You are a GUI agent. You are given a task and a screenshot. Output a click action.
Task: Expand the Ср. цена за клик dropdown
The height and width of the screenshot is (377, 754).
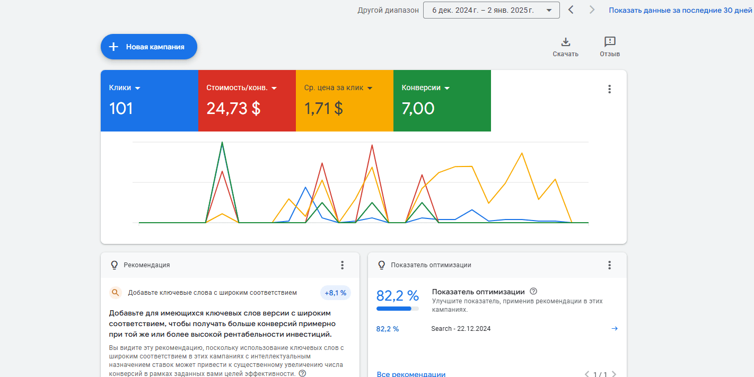pos(338,88)
